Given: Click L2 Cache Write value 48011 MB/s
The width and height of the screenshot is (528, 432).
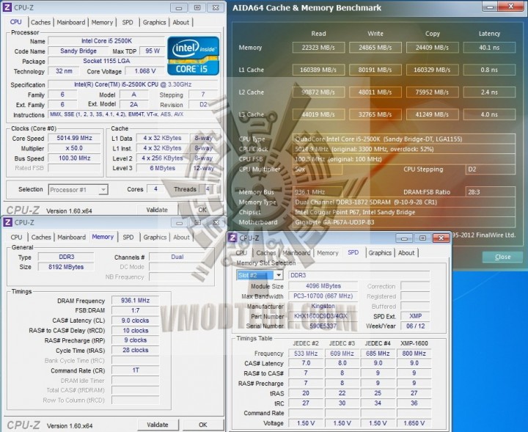Looking at the screenshot, I should (375, 92).
